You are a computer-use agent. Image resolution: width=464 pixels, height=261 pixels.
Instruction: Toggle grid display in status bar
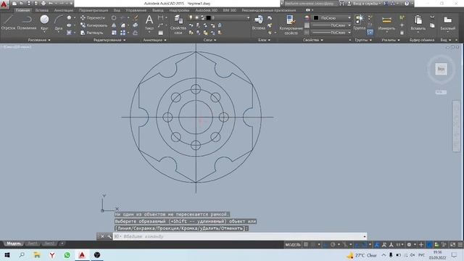(306, 245)
